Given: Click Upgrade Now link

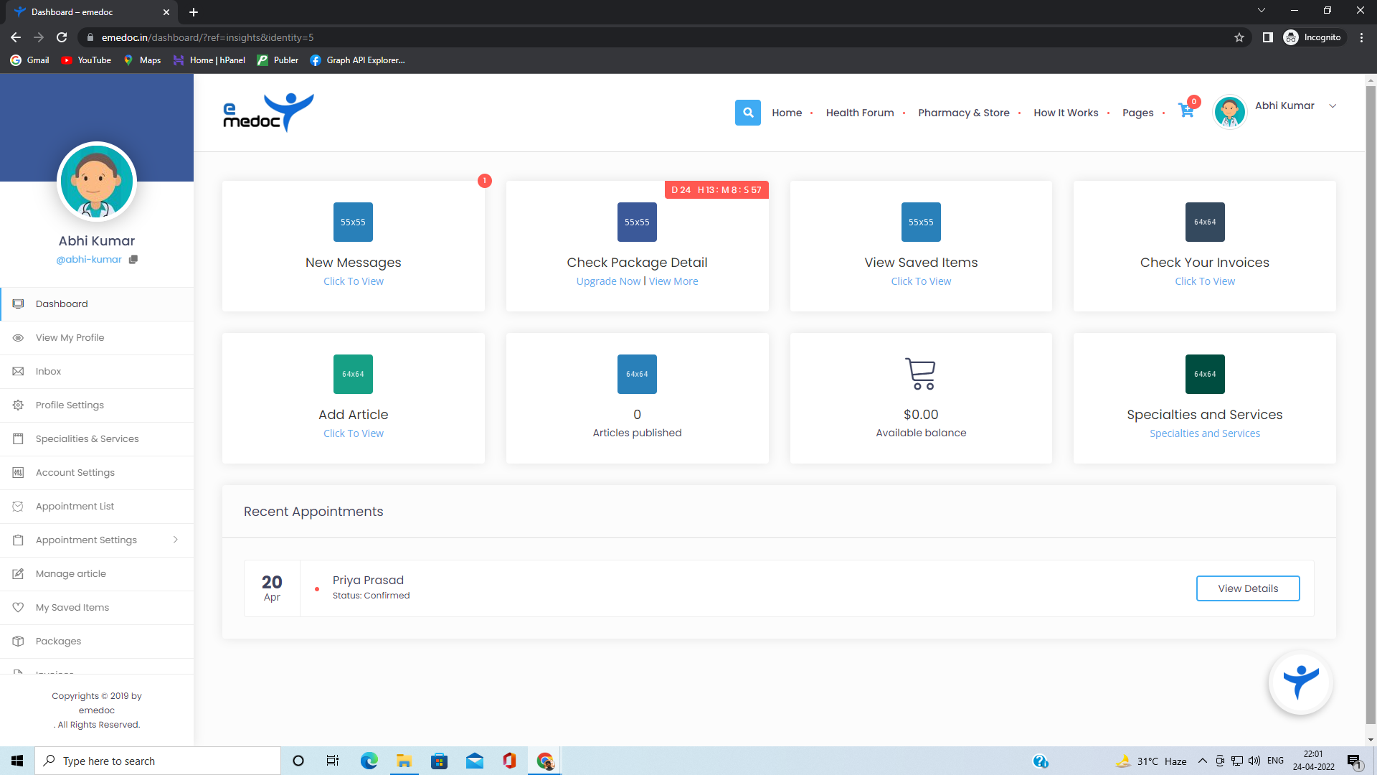Looking at the screenshot, I should point(608,281).
